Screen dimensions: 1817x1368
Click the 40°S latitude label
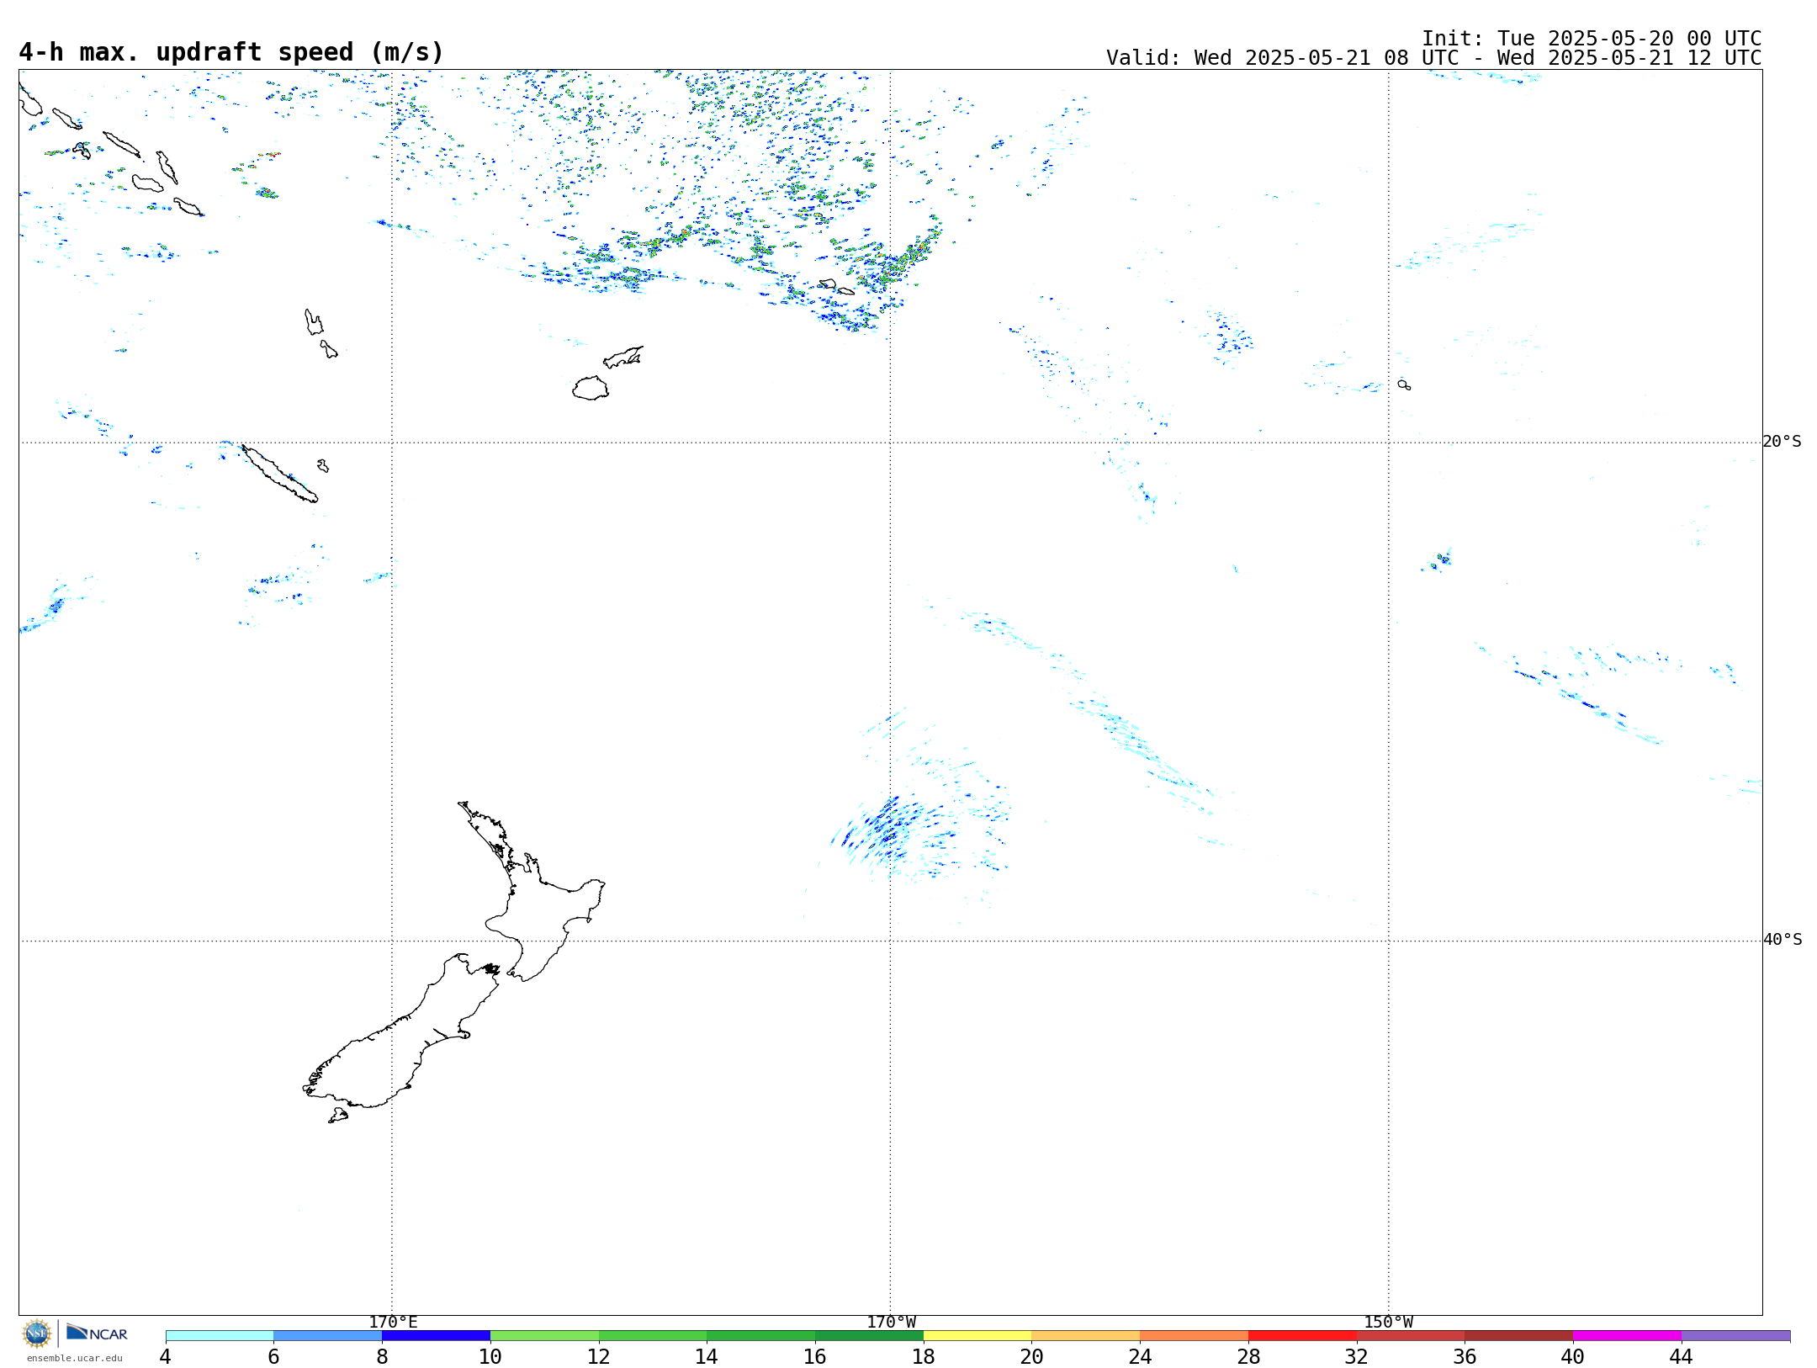tap(1782, 940)
